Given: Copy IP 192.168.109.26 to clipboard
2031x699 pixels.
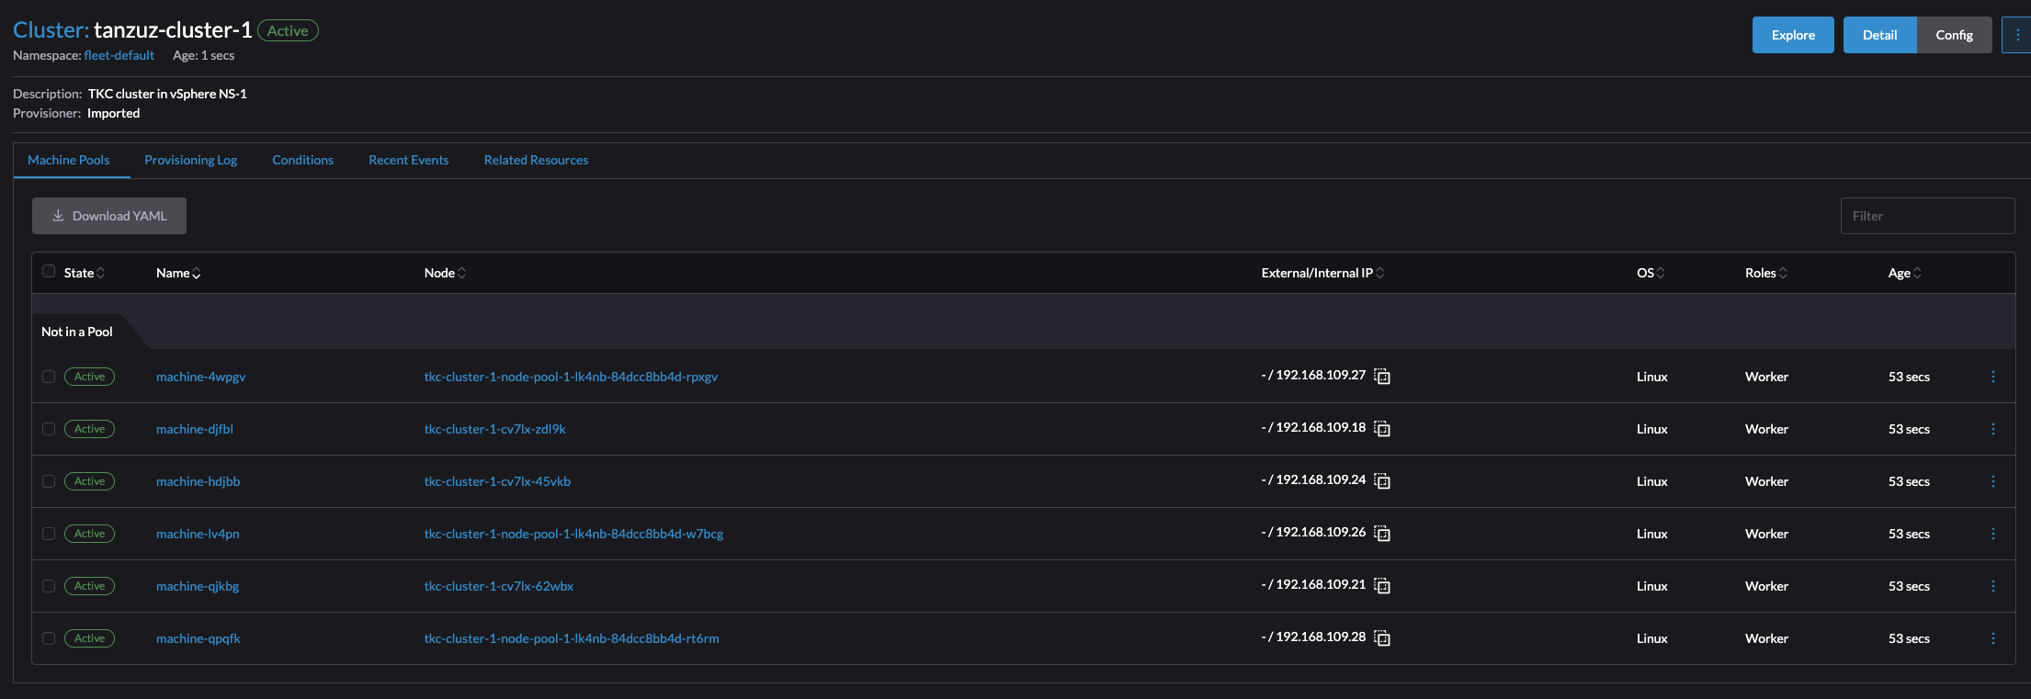Looking at the screenshot, I should 1381,533.
